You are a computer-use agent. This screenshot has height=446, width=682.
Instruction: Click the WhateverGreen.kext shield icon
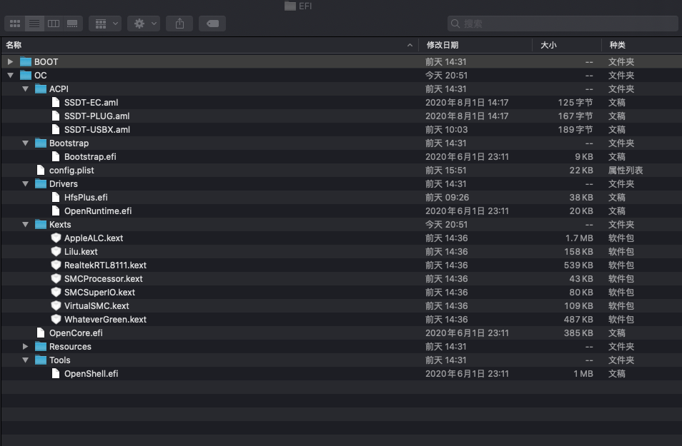pos(56,319)
